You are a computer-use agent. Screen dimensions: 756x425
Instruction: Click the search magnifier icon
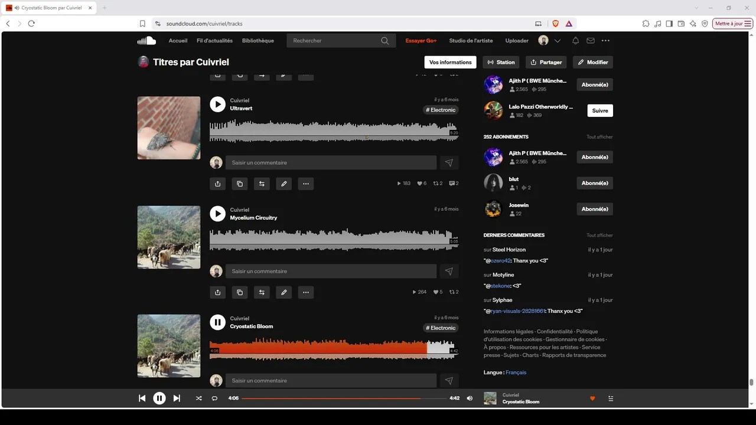coord(385,41)
